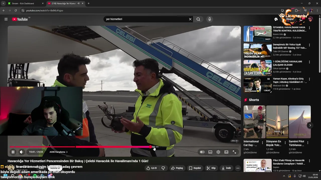Viewport: 321px width, 180px height.
Task: Share the video with Paylaş
Action: point(177,168)
